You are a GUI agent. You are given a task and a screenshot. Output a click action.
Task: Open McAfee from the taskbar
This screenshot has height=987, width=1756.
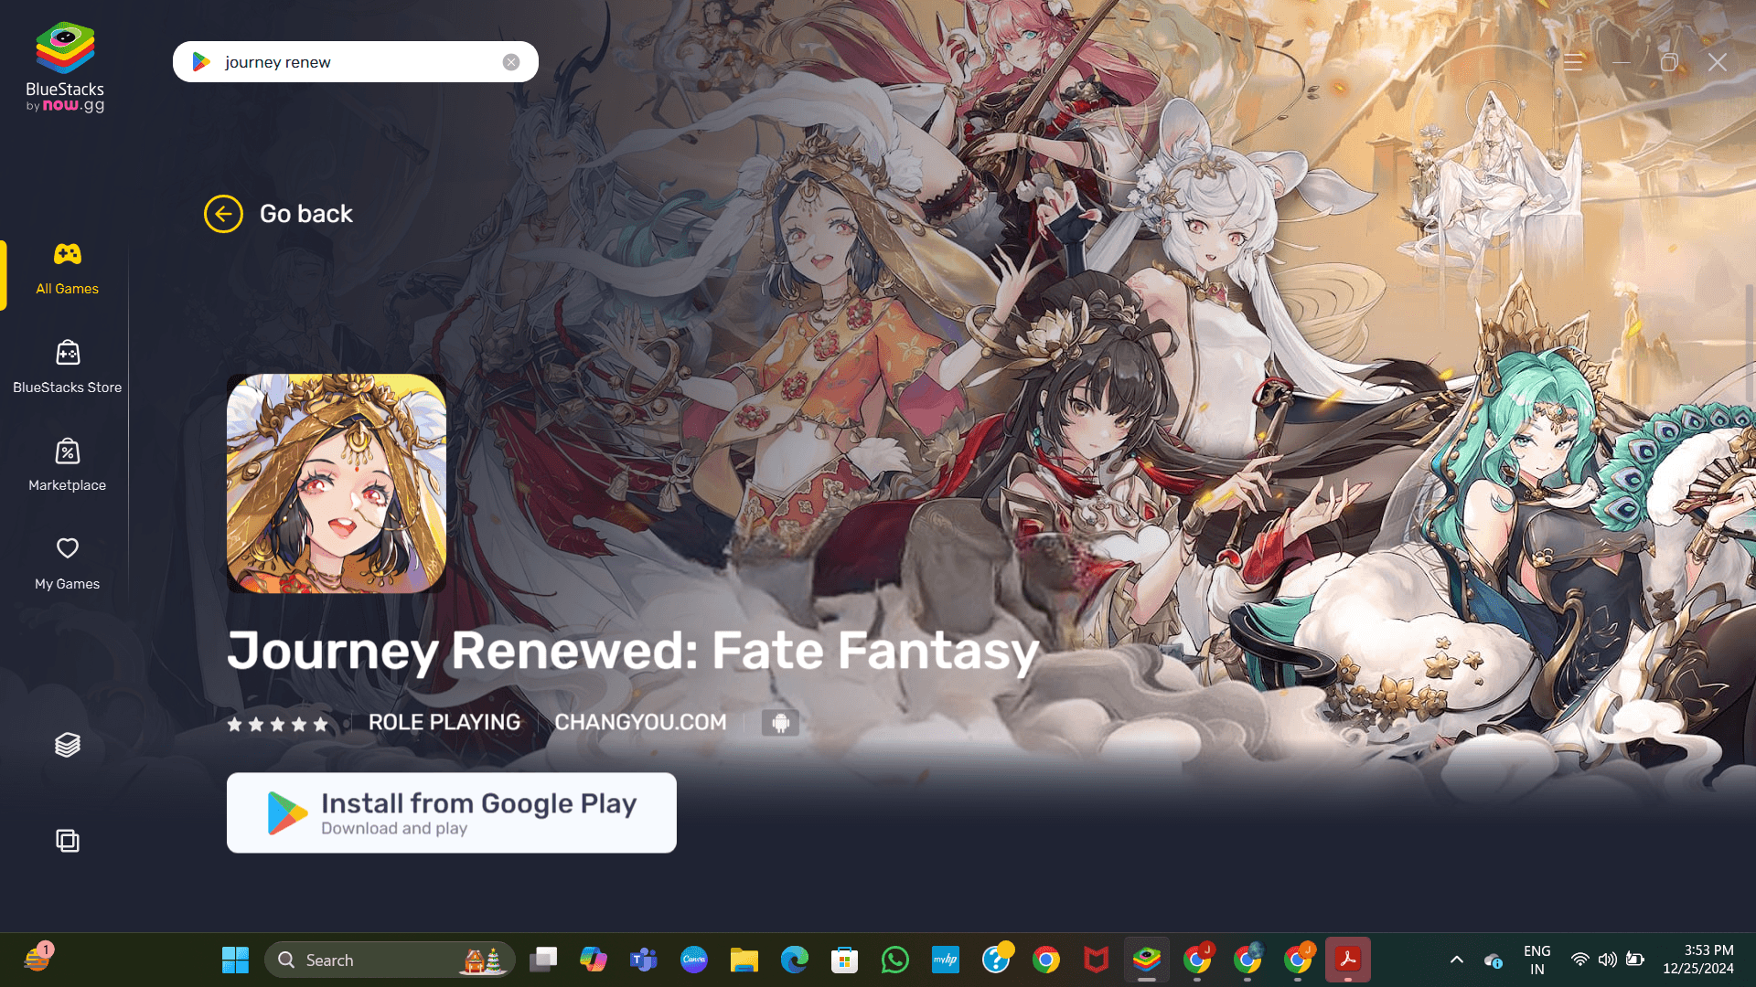[1096, 960]
